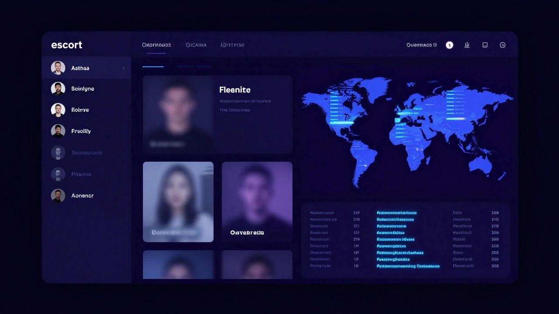This screenshot has height=314, width=559.
Task: Click the avatar icon next to Frvolity
Action: point(58,131)
